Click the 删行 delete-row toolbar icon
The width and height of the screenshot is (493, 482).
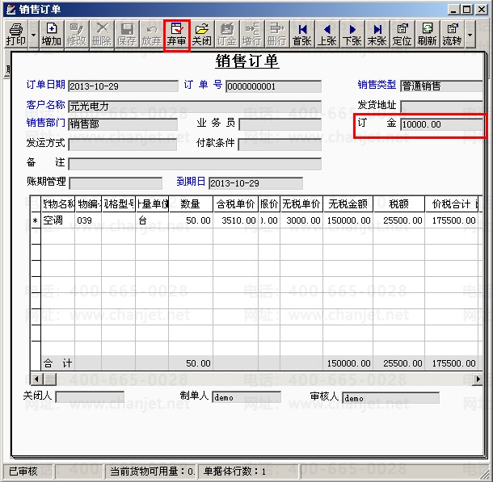pyautogui.click(x=277, y=34)
